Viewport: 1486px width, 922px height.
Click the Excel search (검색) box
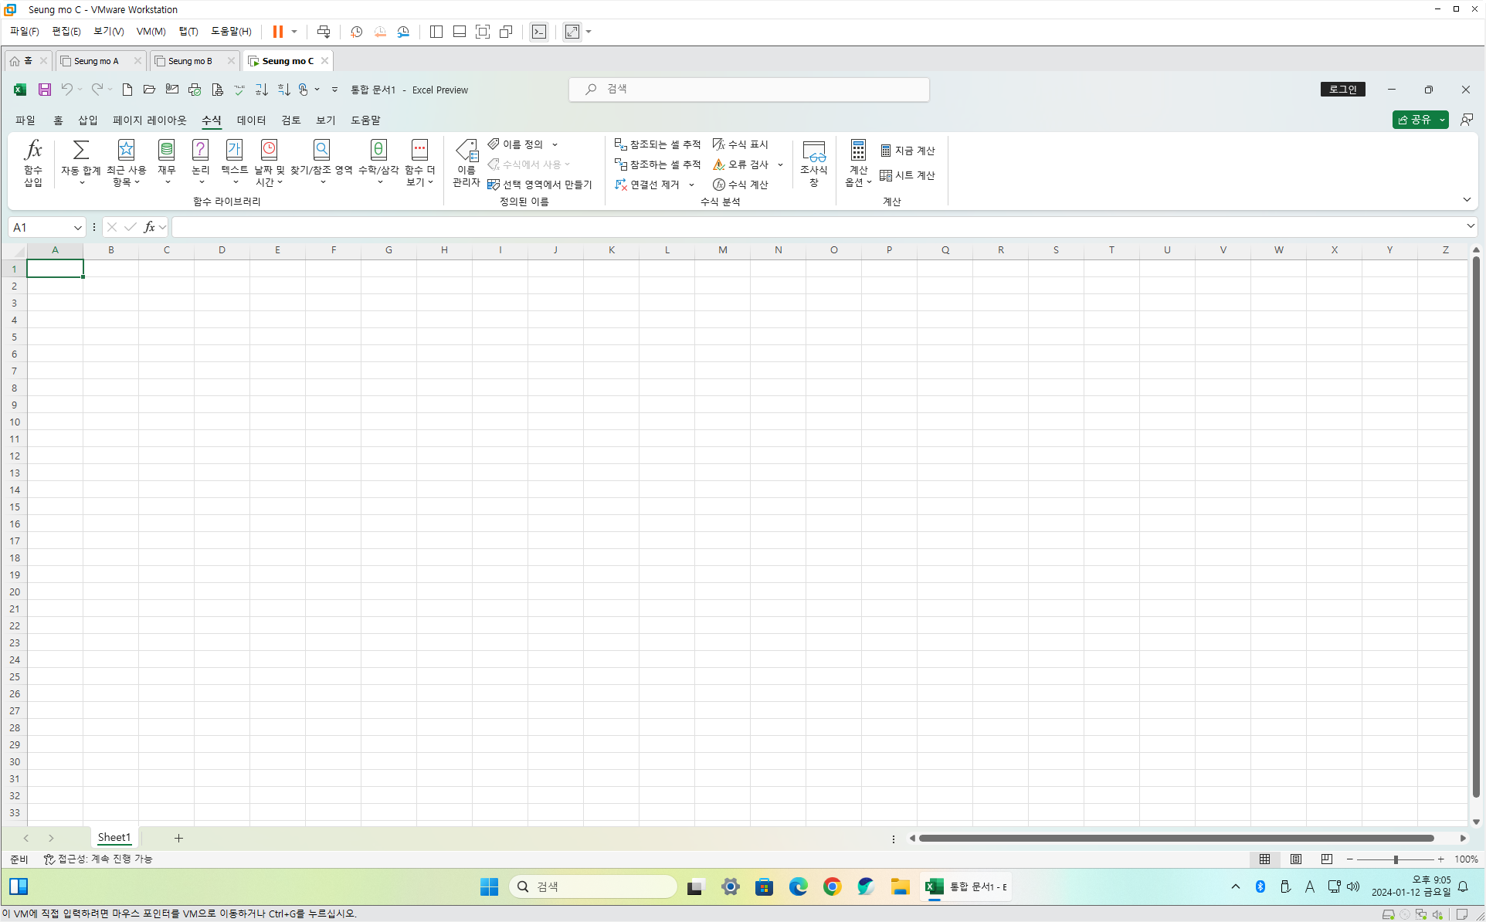pyautogui.click(x=748, y=90)
